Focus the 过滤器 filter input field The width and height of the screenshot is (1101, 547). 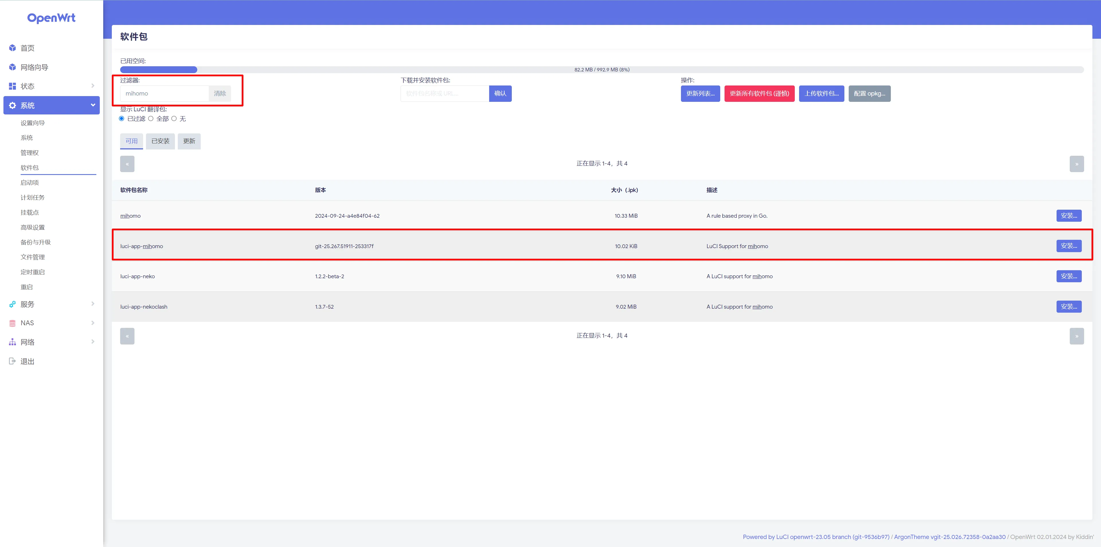[x=164, y=94]
